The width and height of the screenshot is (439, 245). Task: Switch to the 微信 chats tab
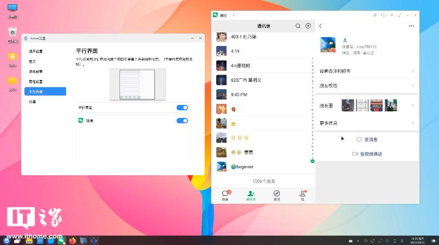(x=225, y=195)
